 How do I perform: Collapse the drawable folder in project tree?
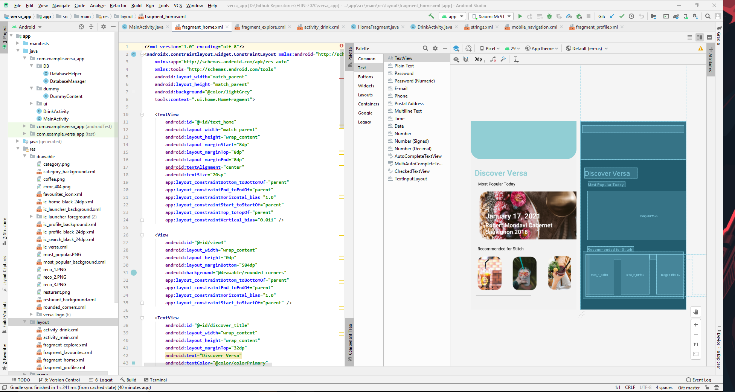(x=25, y=156)
